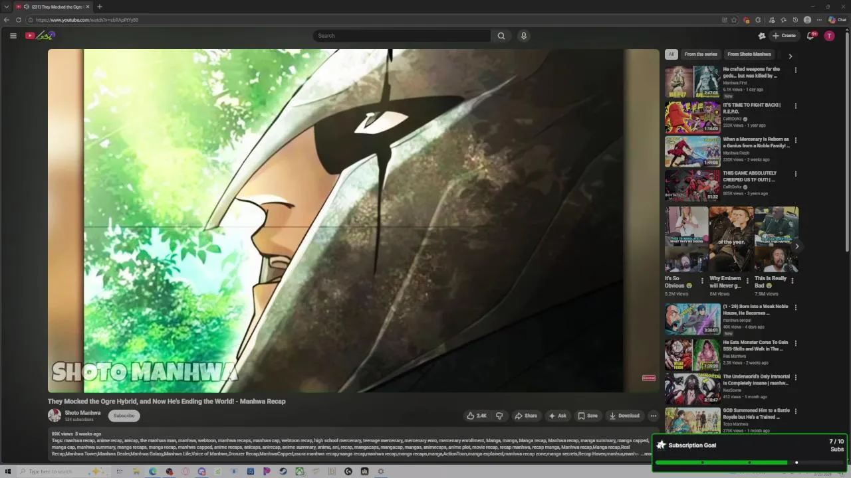Click the browser back arrow
Image resolution: width=851 pixels, height=478 pixels.
(x=7, y=20)
